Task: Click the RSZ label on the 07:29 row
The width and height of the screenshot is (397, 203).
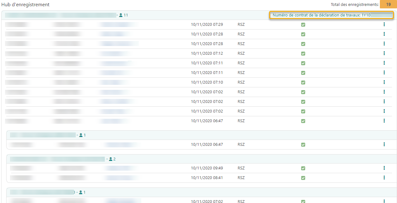Action: click(241, 25)
